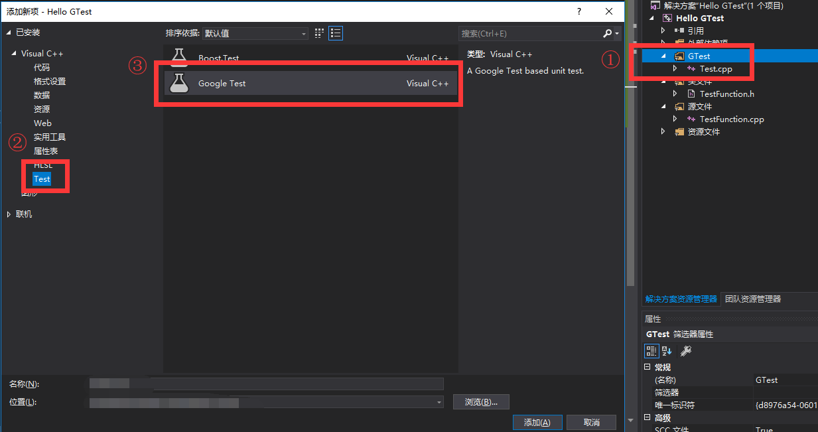Select the Google Test template row
818x432 pixels.
click(x=310, y=84)
